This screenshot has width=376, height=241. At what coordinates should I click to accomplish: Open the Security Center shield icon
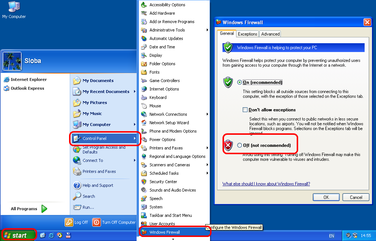144,182
